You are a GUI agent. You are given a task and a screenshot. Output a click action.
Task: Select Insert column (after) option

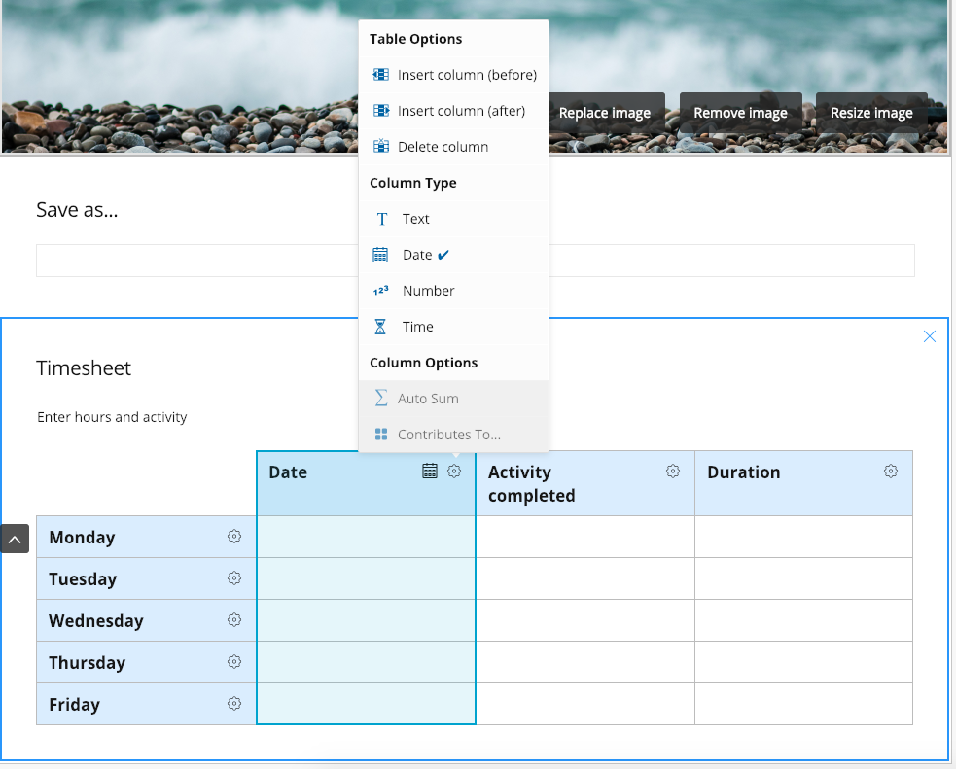[461, 111]
